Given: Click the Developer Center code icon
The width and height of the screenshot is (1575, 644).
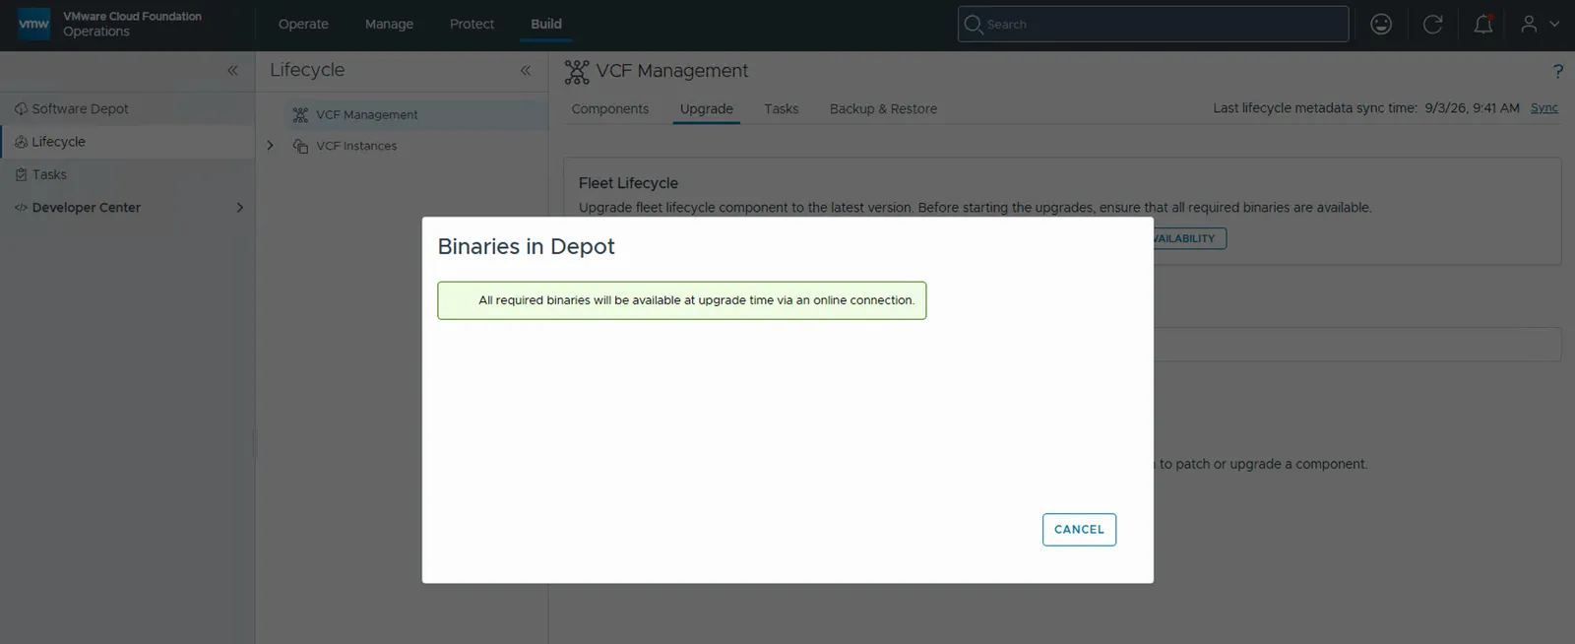Looking at the screenshot, I should point(21,208).
